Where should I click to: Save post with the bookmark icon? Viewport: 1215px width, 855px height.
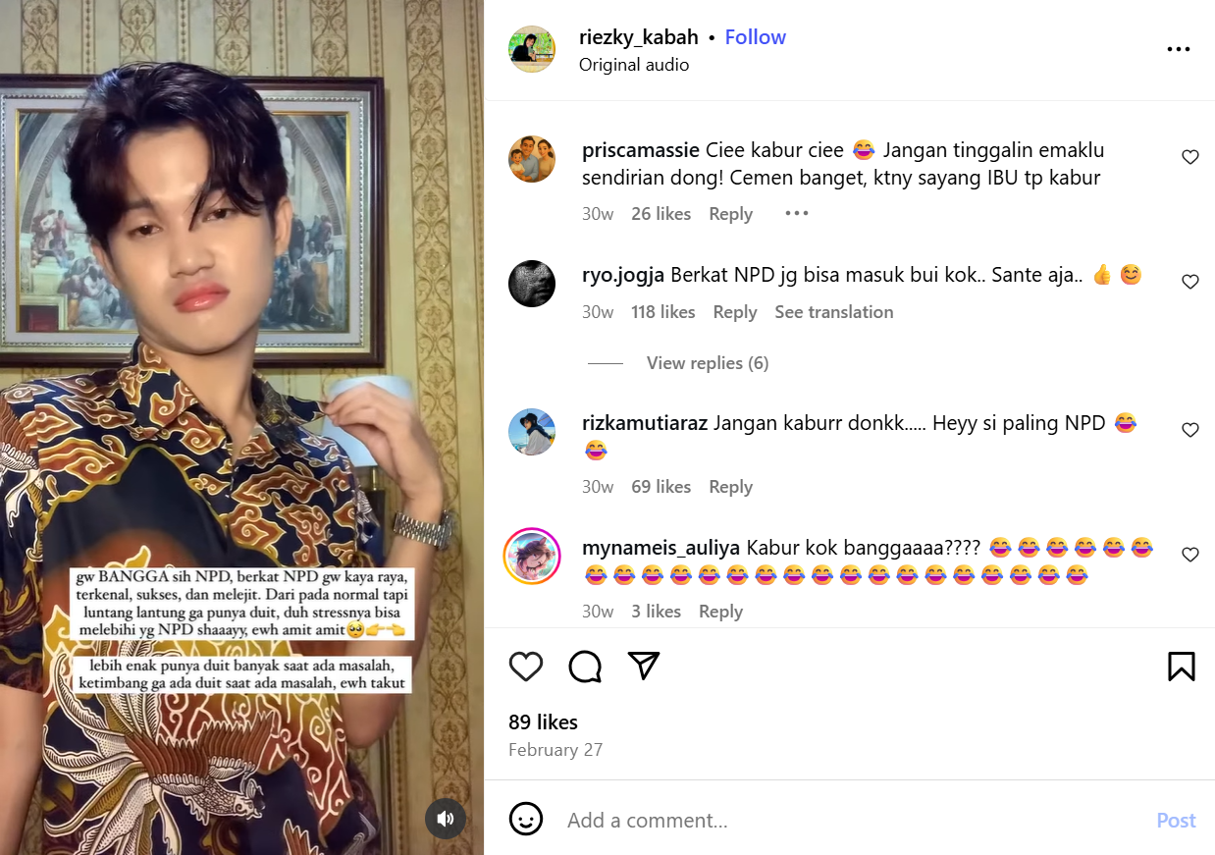point(1182,667)
